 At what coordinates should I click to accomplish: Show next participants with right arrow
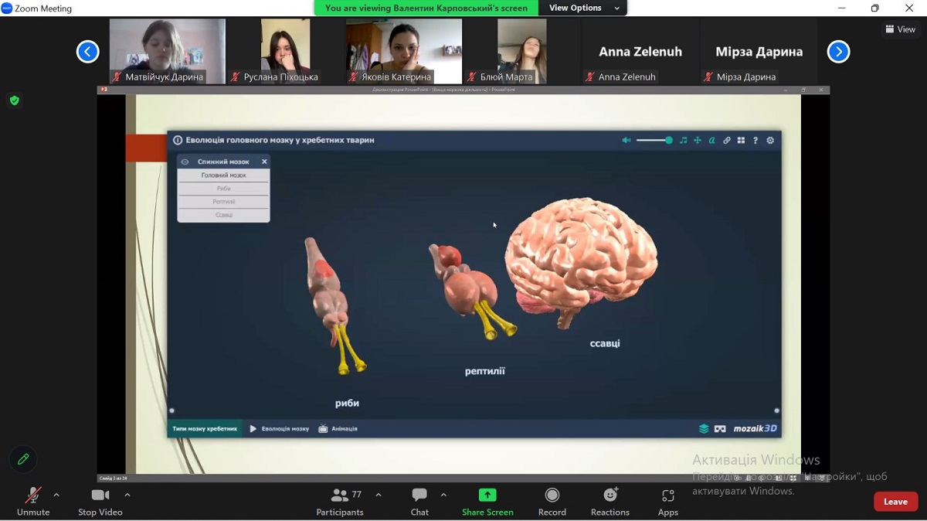[x=838, y=52]
